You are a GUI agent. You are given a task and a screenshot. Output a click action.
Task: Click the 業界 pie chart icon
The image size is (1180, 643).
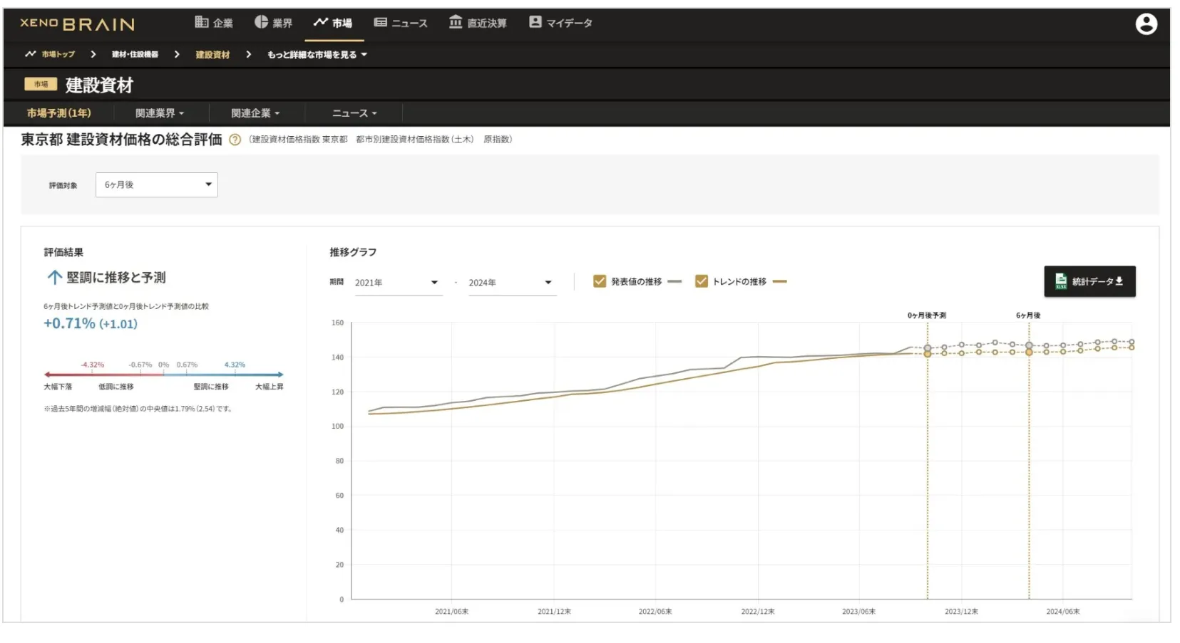point(261,22)
